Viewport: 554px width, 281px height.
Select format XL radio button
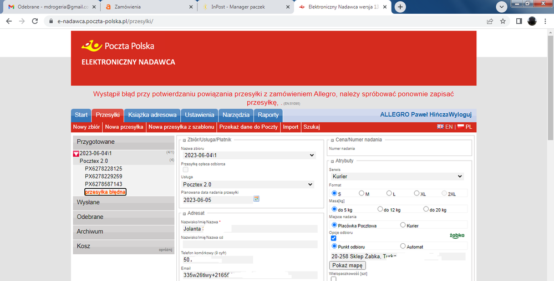[416, 193]
